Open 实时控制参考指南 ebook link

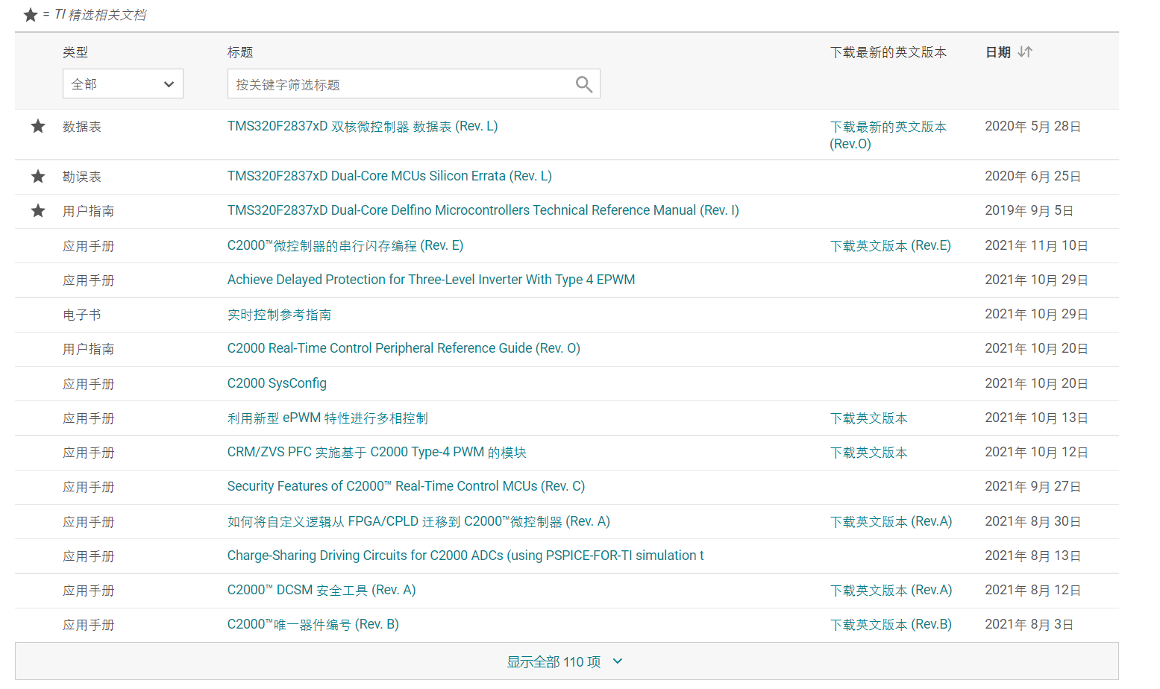point(280,314)
